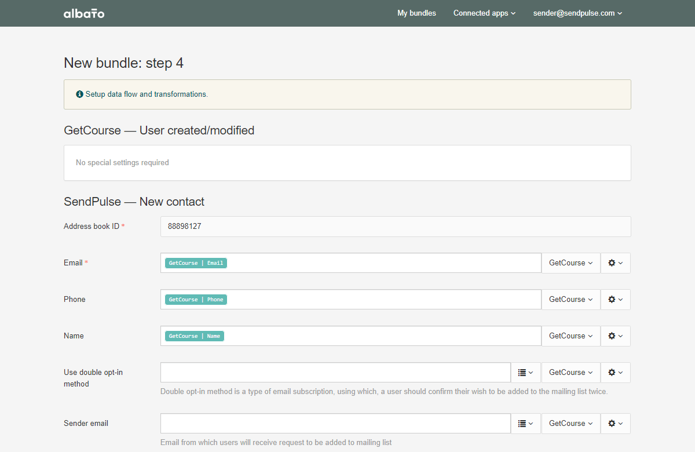The image size is (695, 452).
Task: Click the albato logo
Action: [84, 13]
